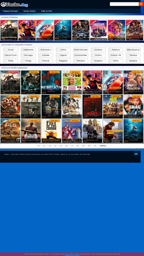The image size is (144, 256).
Task: Open Los tres mosqueteros poster
Action: [10, 107]
